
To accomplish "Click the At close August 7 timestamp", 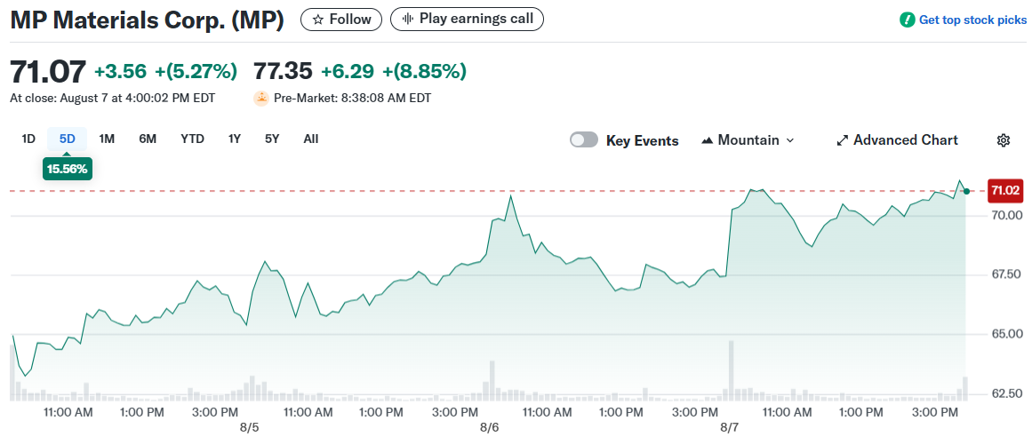I will (x=112, y=99).
